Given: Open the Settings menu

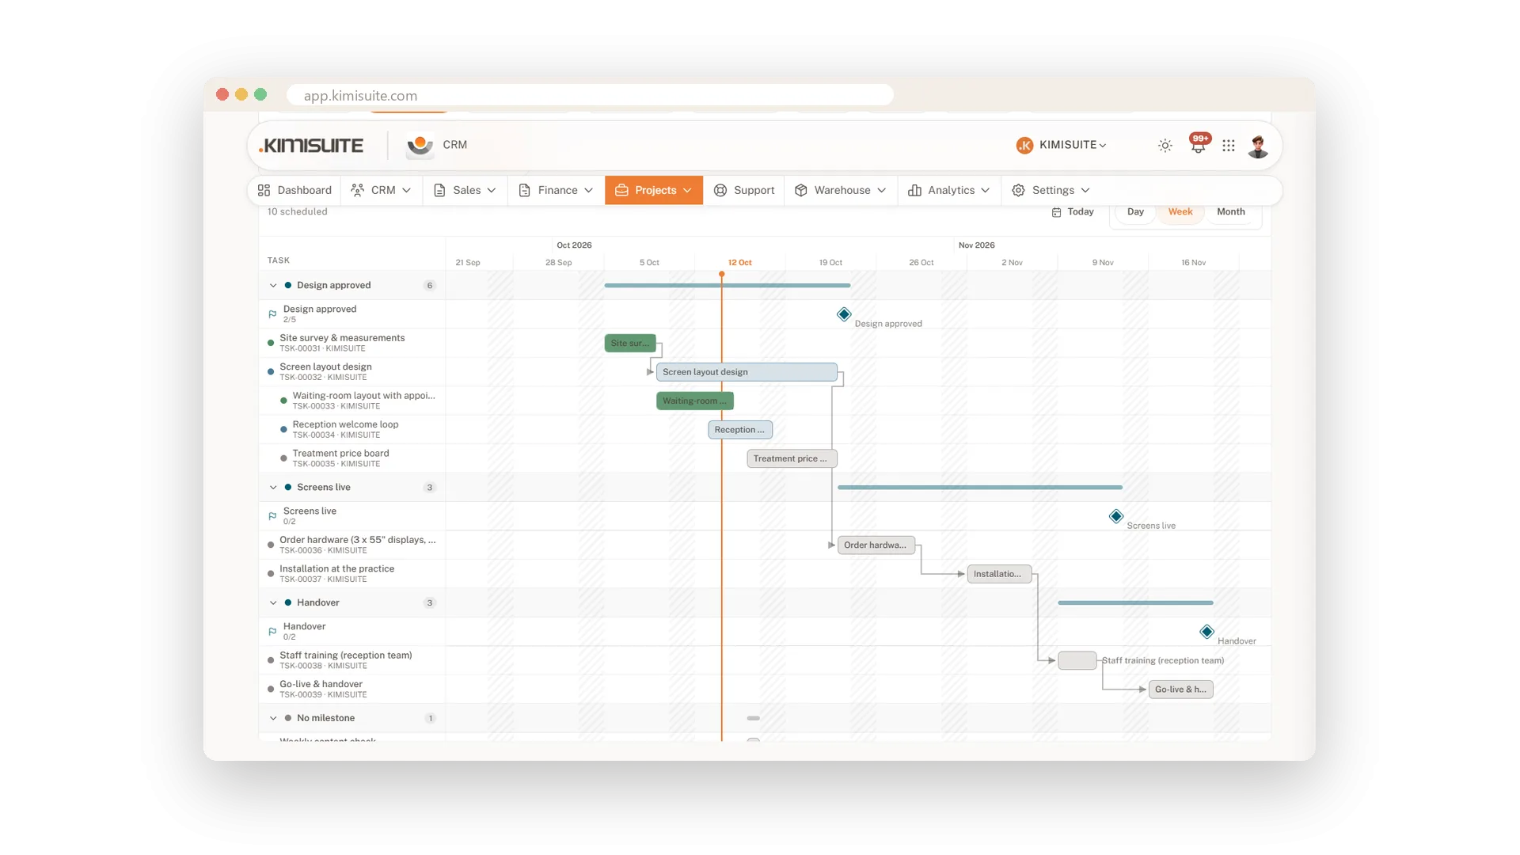Looking at the screenshot, I should (x=1051, y=190).
